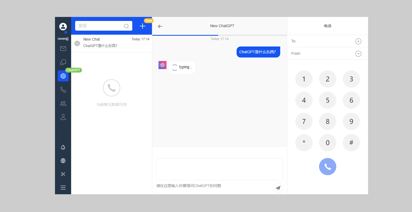The width and height of the screenshot is (412, 212).
Task: Click the plus icon in To field
Action: click(358, 41)
